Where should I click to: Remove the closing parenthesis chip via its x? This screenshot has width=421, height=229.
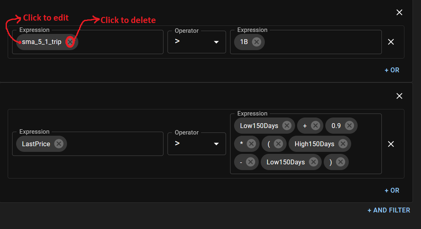point(340,162)
